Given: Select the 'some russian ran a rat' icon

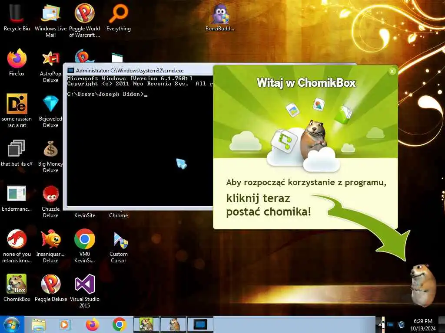Looking at the screenshot, I should (x=17, y=111).
